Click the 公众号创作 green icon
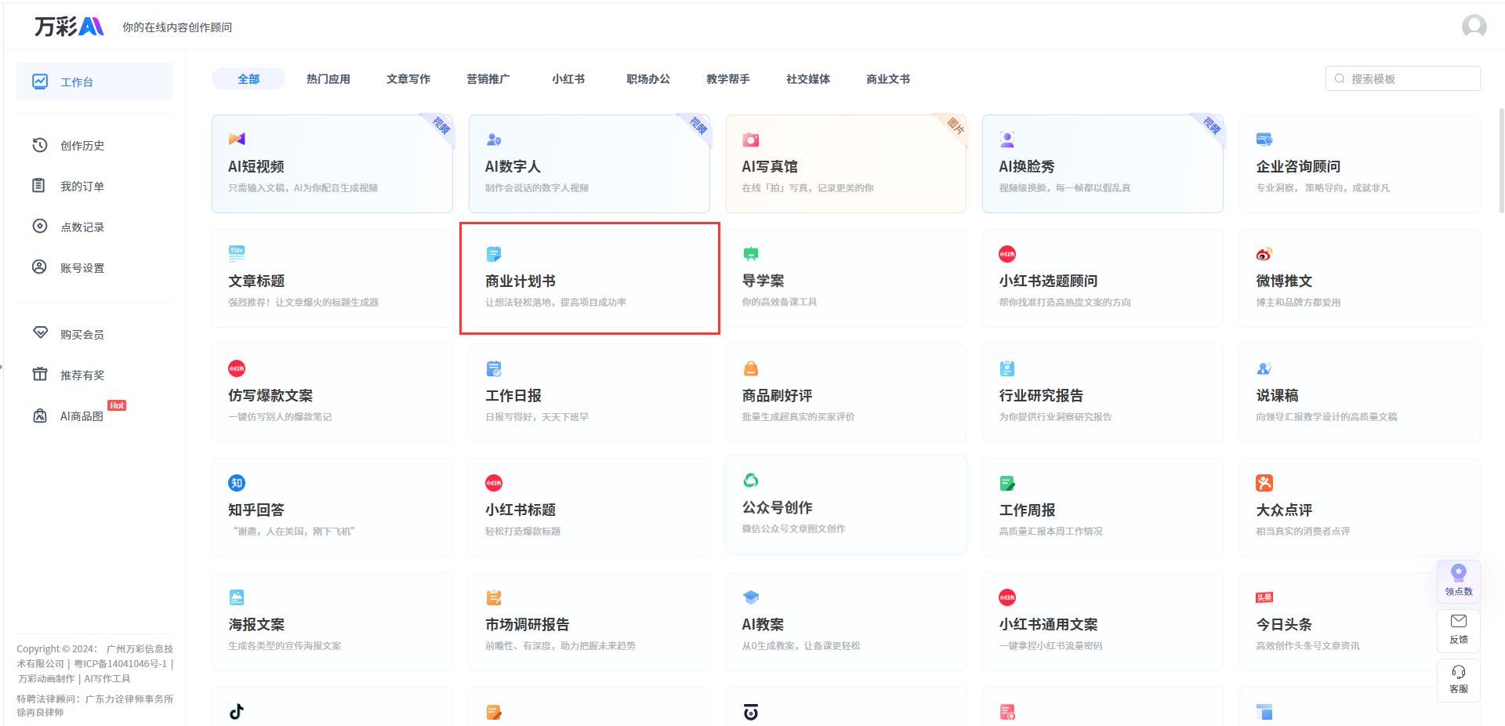 click(x=751, y=481)
